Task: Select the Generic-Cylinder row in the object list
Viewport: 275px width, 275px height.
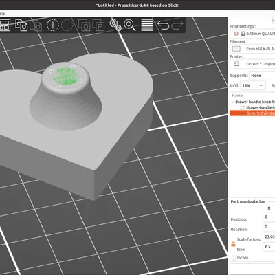Action: coord(252,113)
